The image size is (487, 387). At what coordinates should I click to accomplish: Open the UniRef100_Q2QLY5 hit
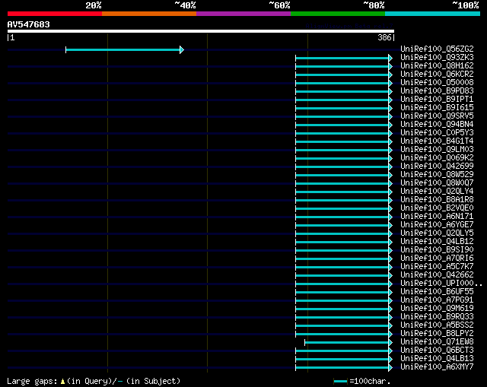(437, 233)
